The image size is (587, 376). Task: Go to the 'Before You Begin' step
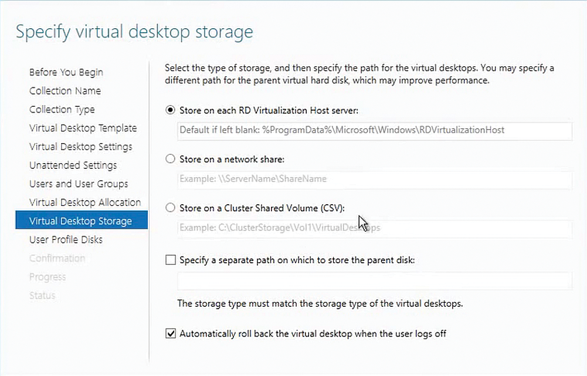[66, 72]
